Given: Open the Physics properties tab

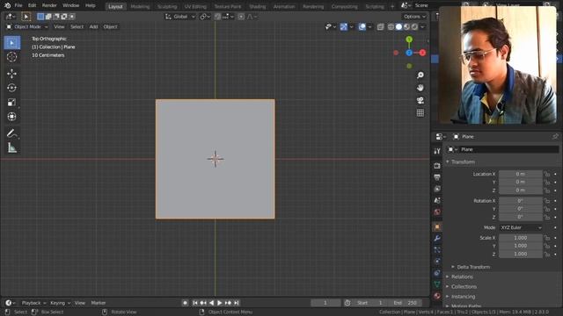Looking at the screenshot, I should [x=437, y=262].
